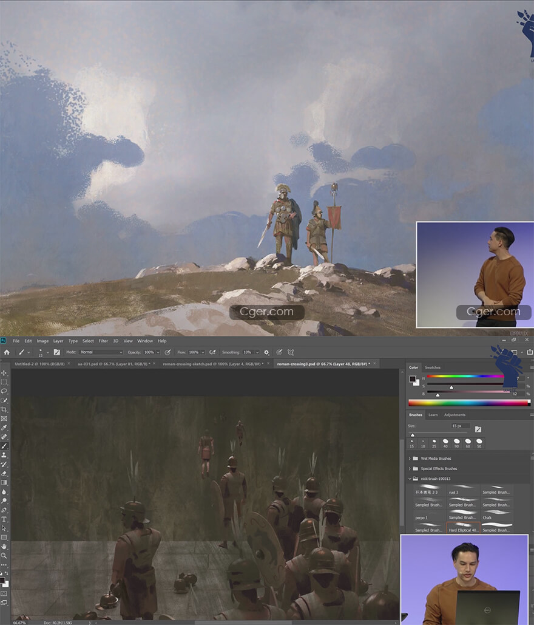Select the Quick Selection tool
The height and width of the screenshot is (625, 534).
[x=4, y=400]
